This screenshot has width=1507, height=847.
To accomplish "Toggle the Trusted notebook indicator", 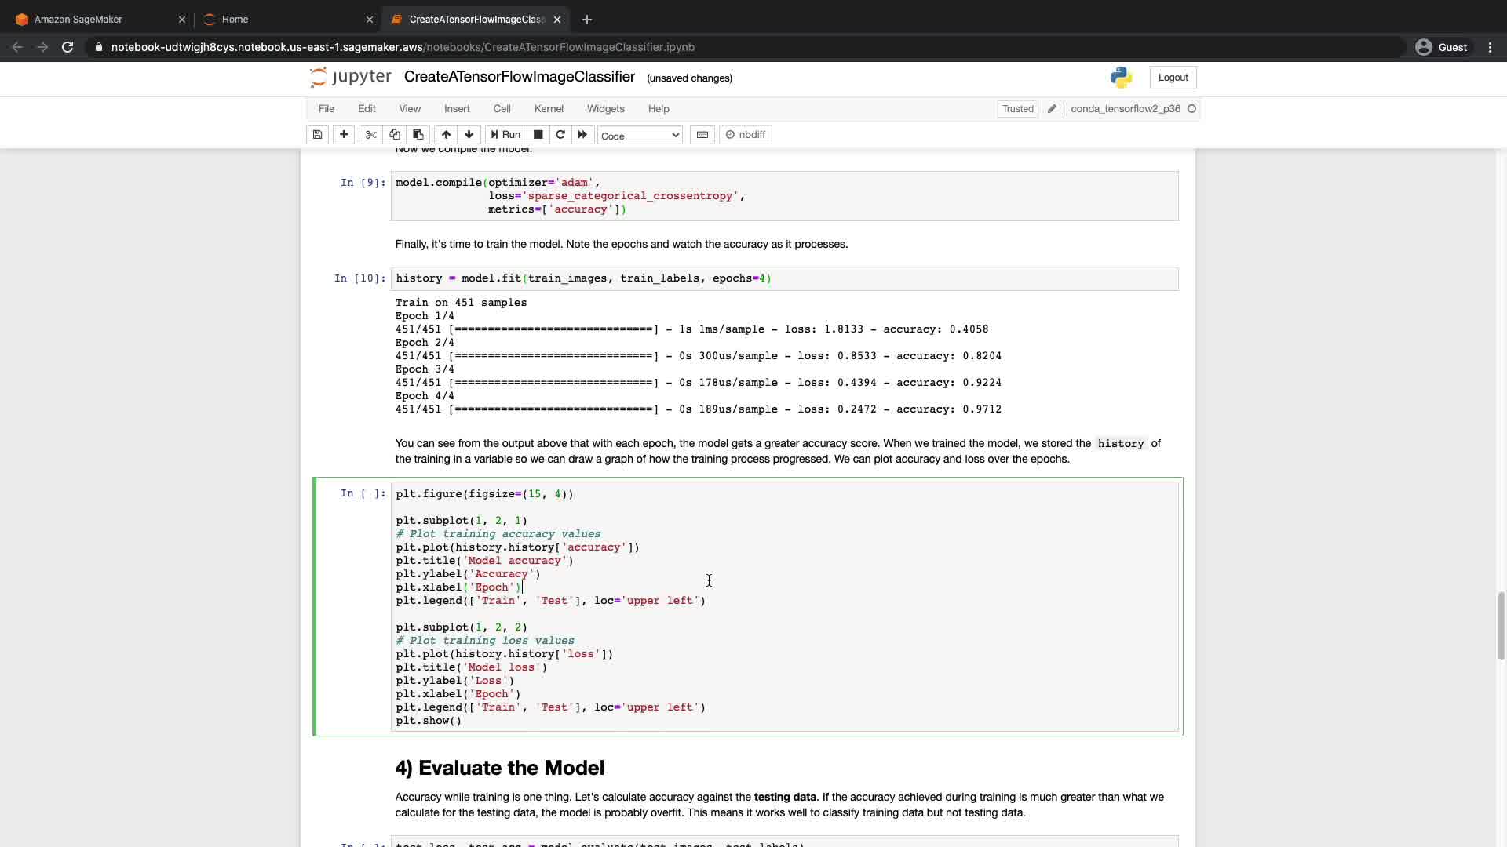I will pyautogui.click(x=1017, y=109).
